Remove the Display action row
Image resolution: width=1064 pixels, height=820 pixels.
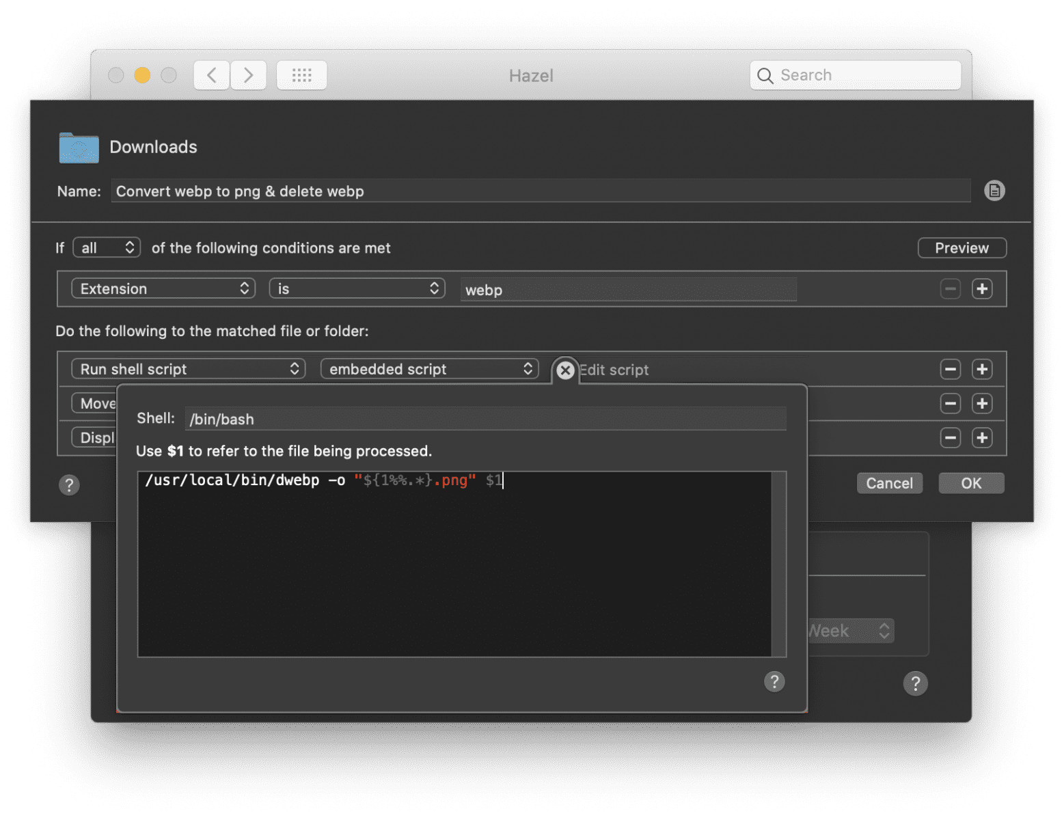tap(950, 437)
